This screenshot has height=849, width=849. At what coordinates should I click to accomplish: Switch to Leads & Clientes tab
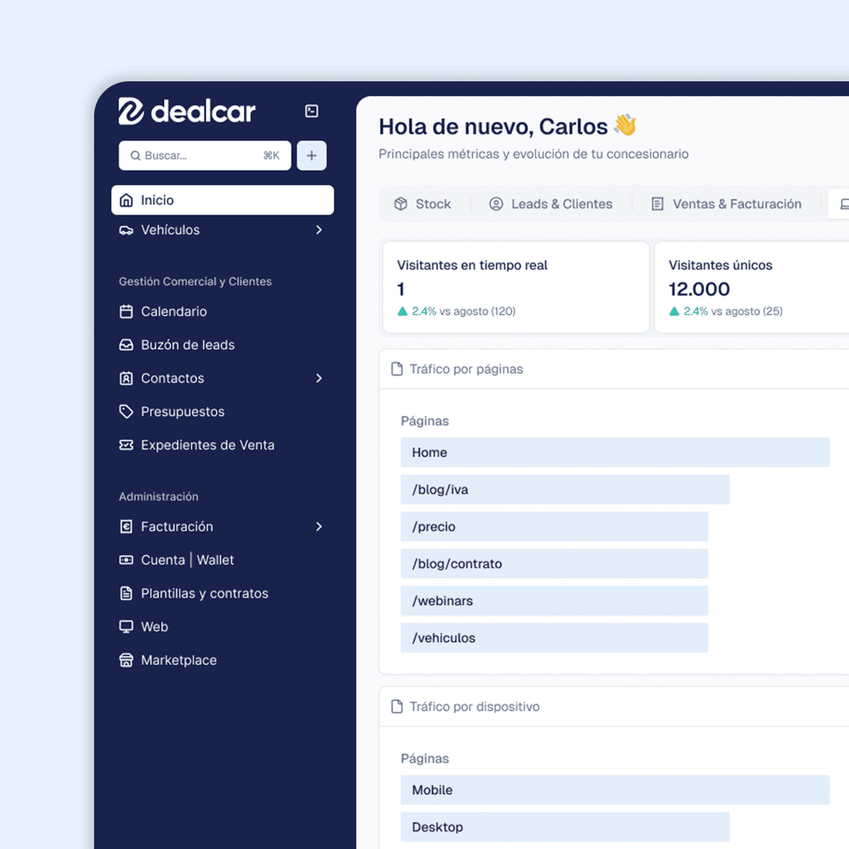(x=551, y=204)
